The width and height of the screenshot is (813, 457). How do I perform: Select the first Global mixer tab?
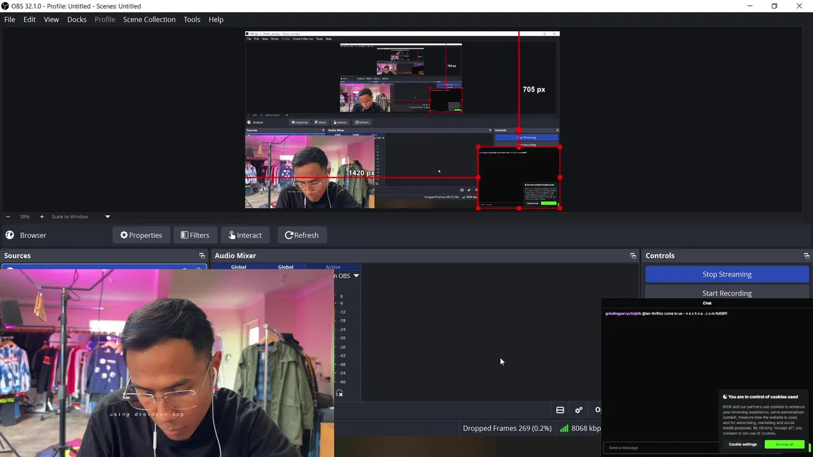point(239,267)
